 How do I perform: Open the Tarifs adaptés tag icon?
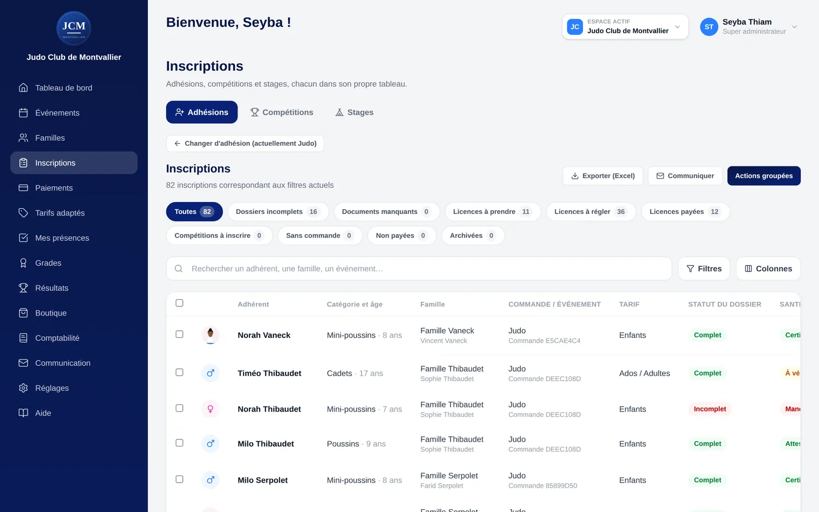[x=23, y=213]
